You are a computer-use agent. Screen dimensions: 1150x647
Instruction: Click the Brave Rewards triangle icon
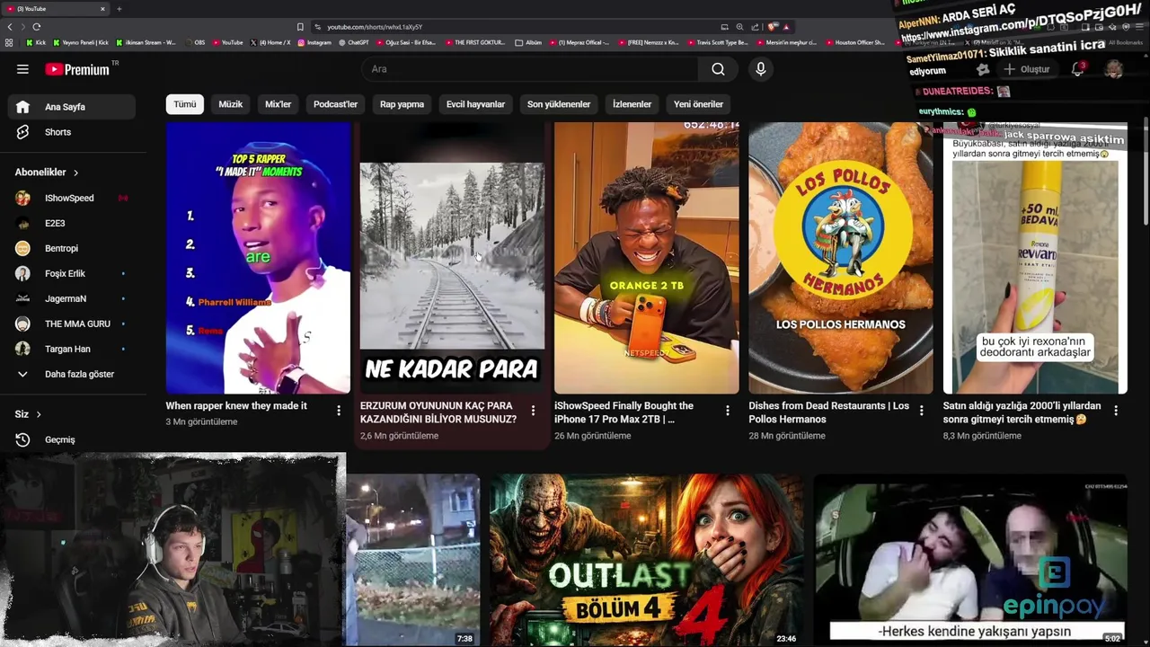point(786,27)
